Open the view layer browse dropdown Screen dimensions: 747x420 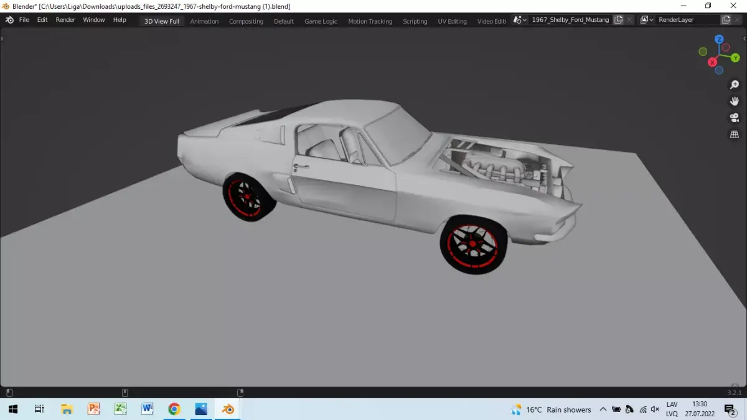pos(647,20)
